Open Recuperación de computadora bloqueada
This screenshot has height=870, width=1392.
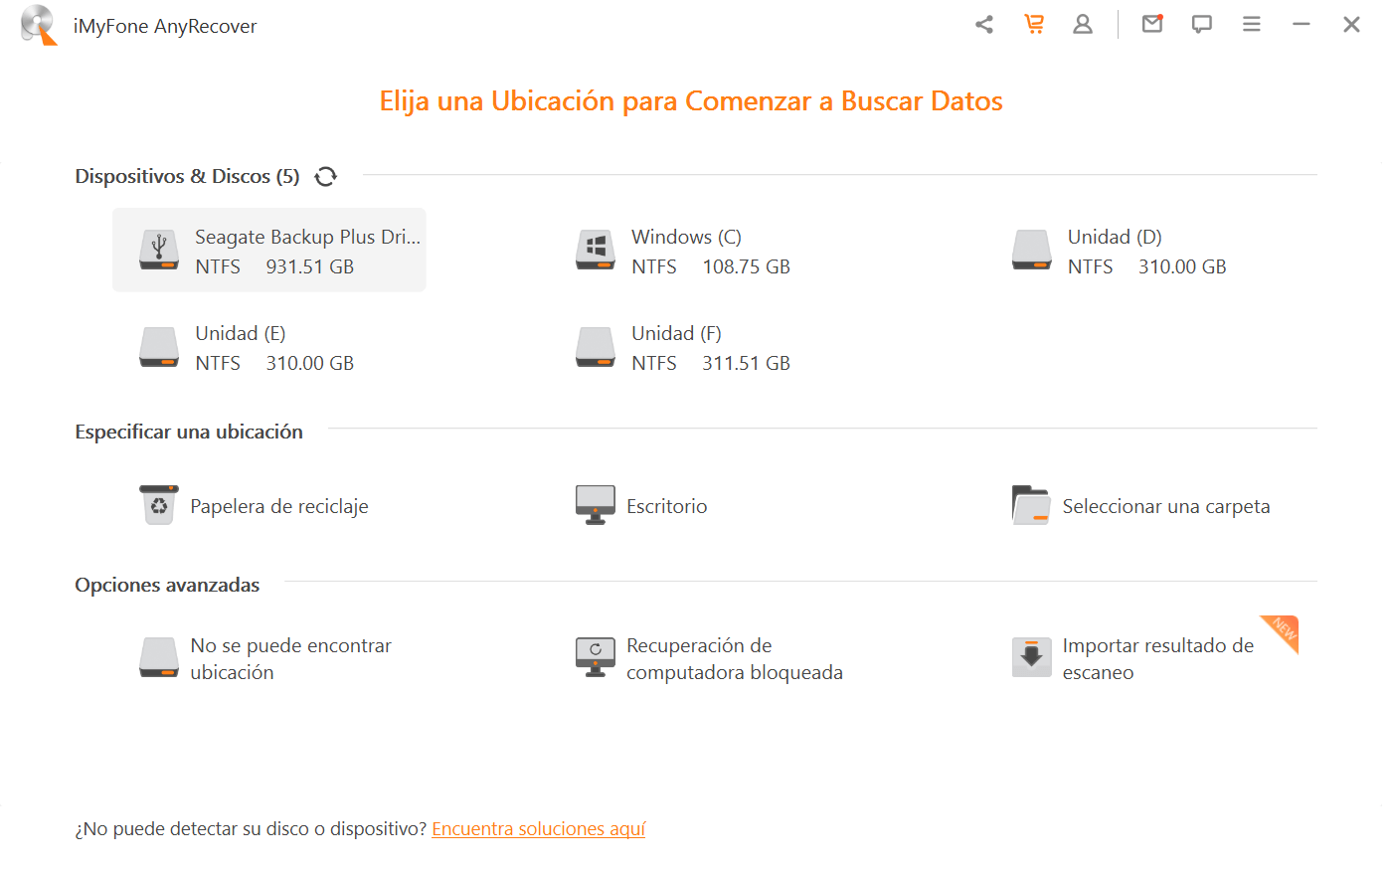[735, 658]
